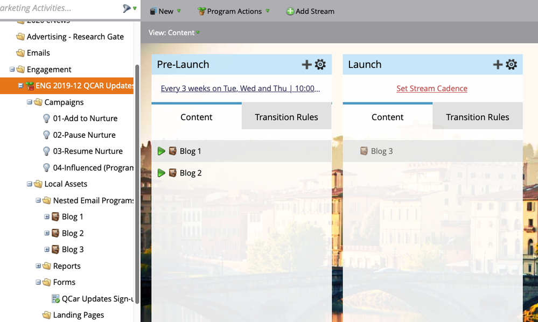The width and height of the screenshot is (538, 322).
Task: Click lightbulb icon of 02-Pause Nurture
Action: pyautogui.click(x=46, y=135)
